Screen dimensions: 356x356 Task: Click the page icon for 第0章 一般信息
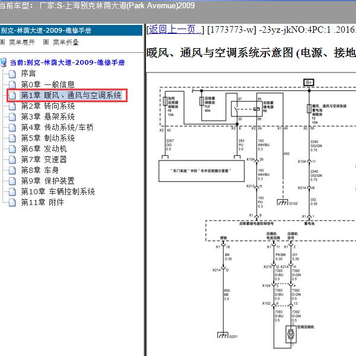(x=12, y=84)
